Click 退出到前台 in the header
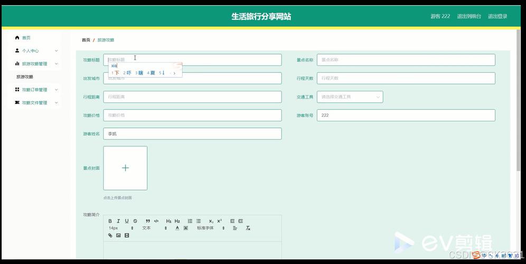 (x=469, y=16)
